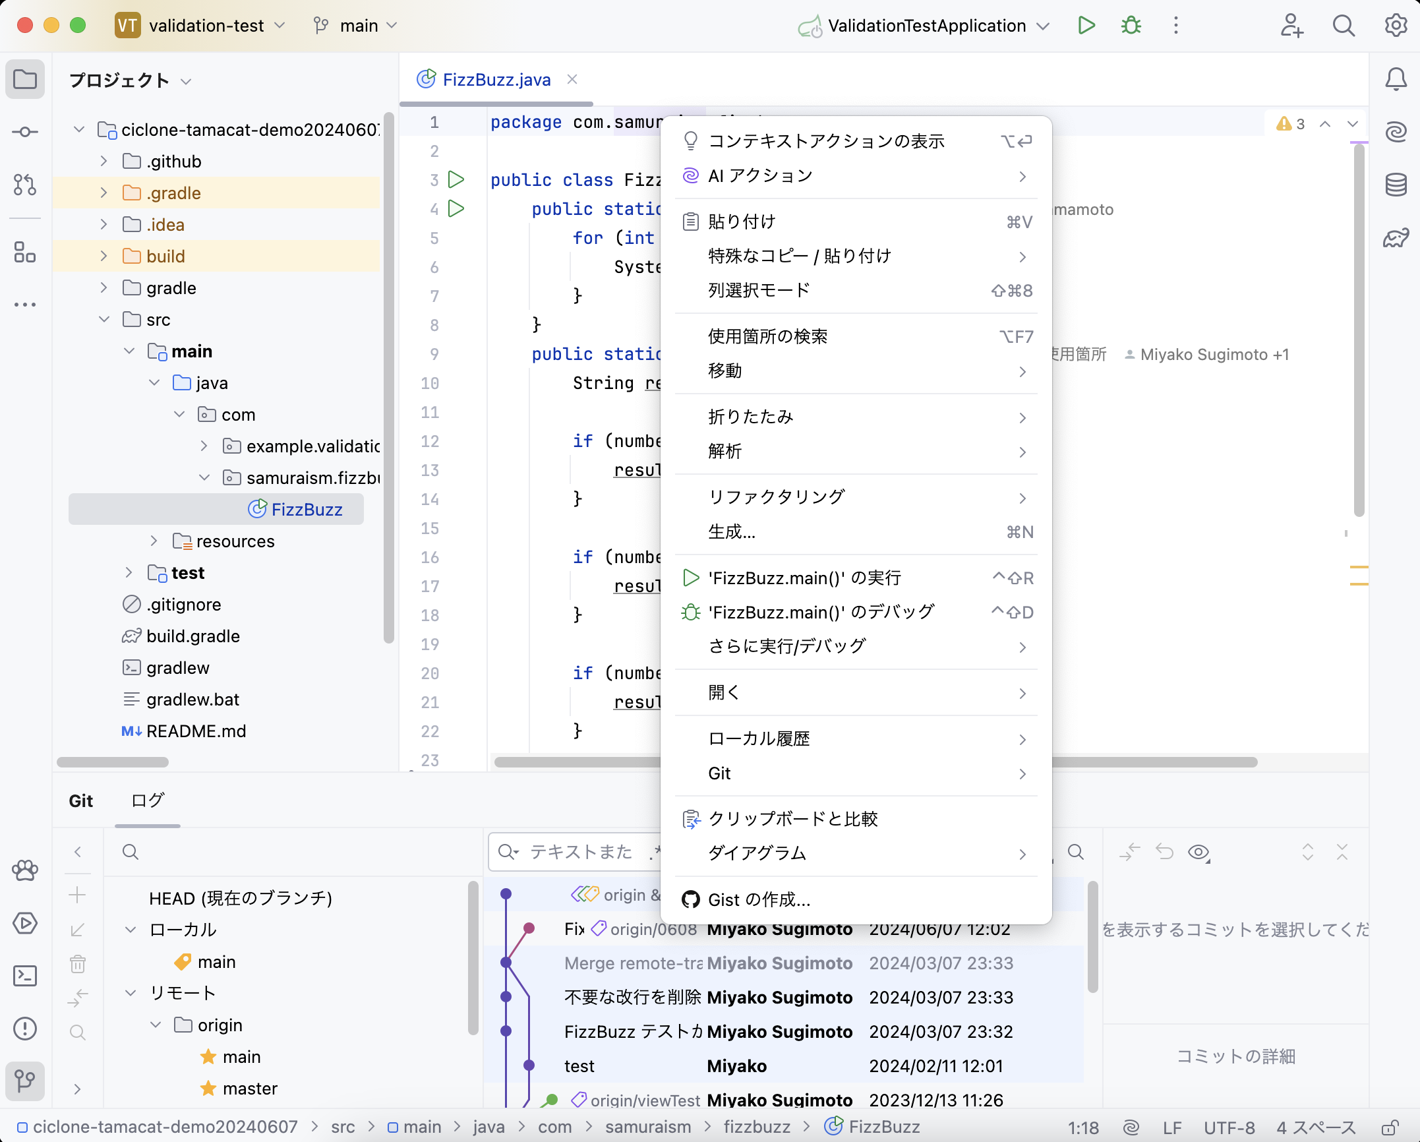Open the main branch dropdown
Image resolution: width=1420 pixels, height=1142 pixels.
(356, 26)
